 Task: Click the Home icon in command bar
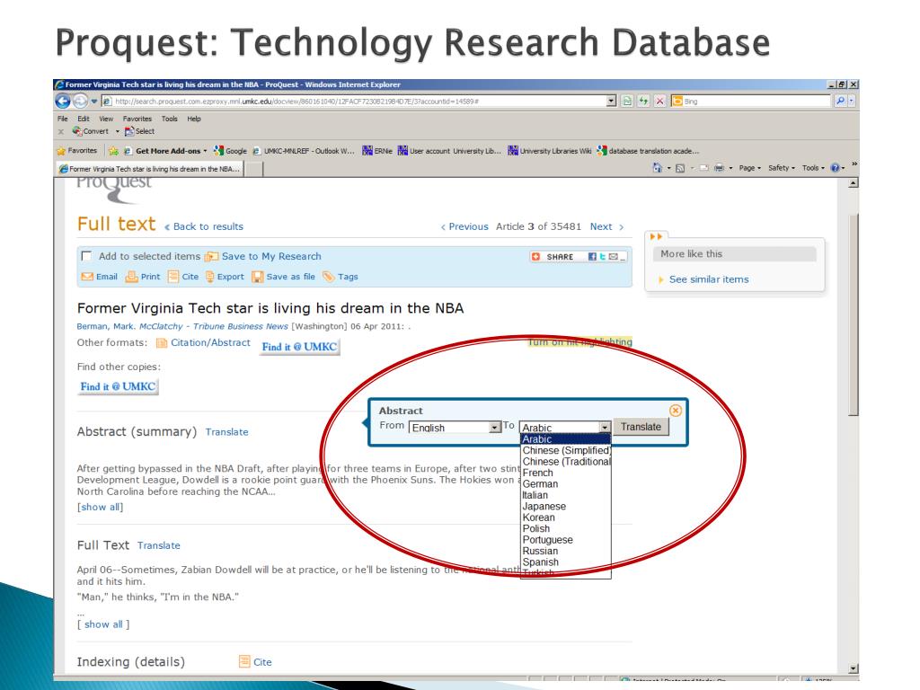point(657,168)
